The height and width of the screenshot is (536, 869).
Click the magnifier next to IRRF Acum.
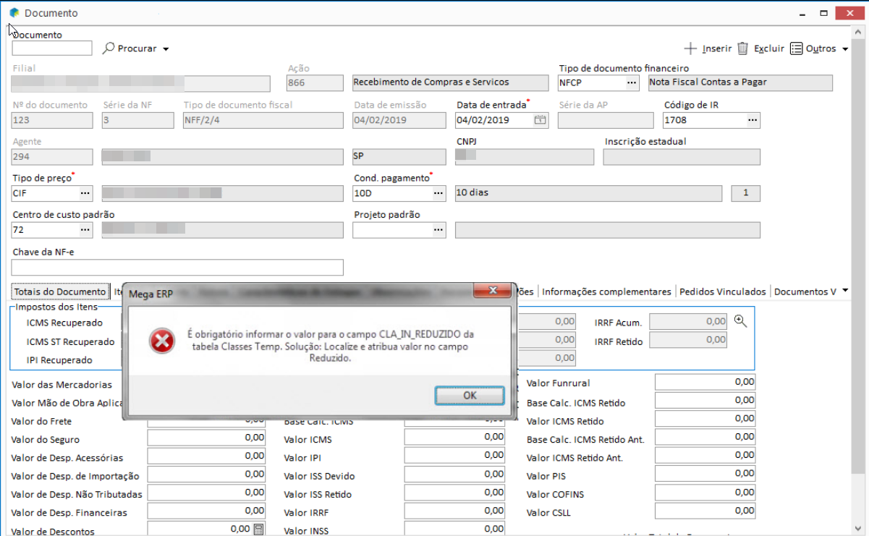point(740,320)
